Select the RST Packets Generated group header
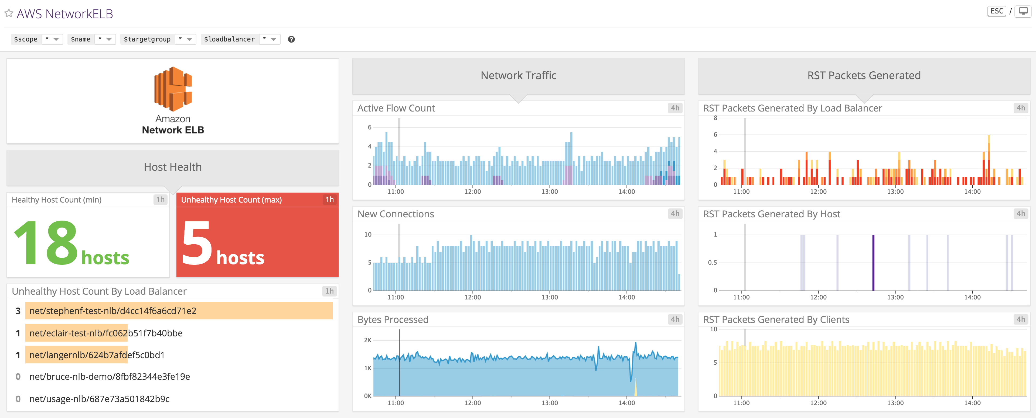This screenshot has width=1036, height=418. pos(864,75)
